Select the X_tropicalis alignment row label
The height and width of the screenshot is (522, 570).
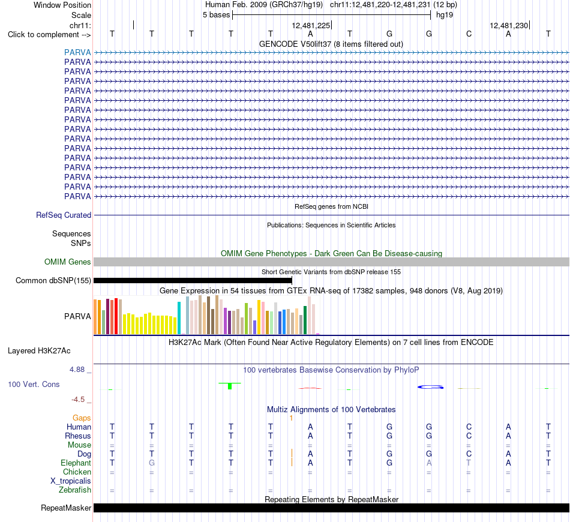(x=71, y=481)
